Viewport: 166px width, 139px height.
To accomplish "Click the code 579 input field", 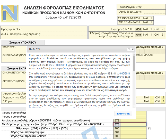I will [x=133, y=120].
